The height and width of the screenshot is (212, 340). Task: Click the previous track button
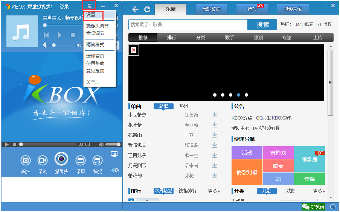[46, 35]
